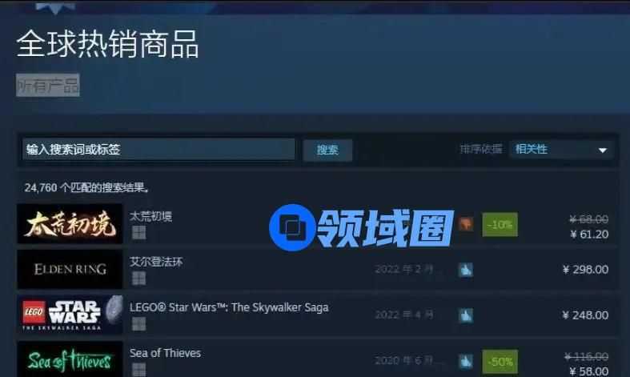Click the orange mixed review icon for 太荒初境
The image size is (630, 377).
[466, 224]
